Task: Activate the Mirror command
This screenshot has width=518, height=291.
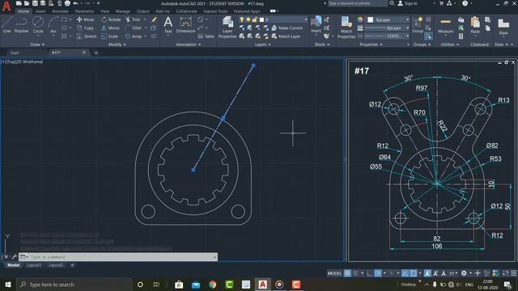Action: pyautogui.click(x=110, y=28)
